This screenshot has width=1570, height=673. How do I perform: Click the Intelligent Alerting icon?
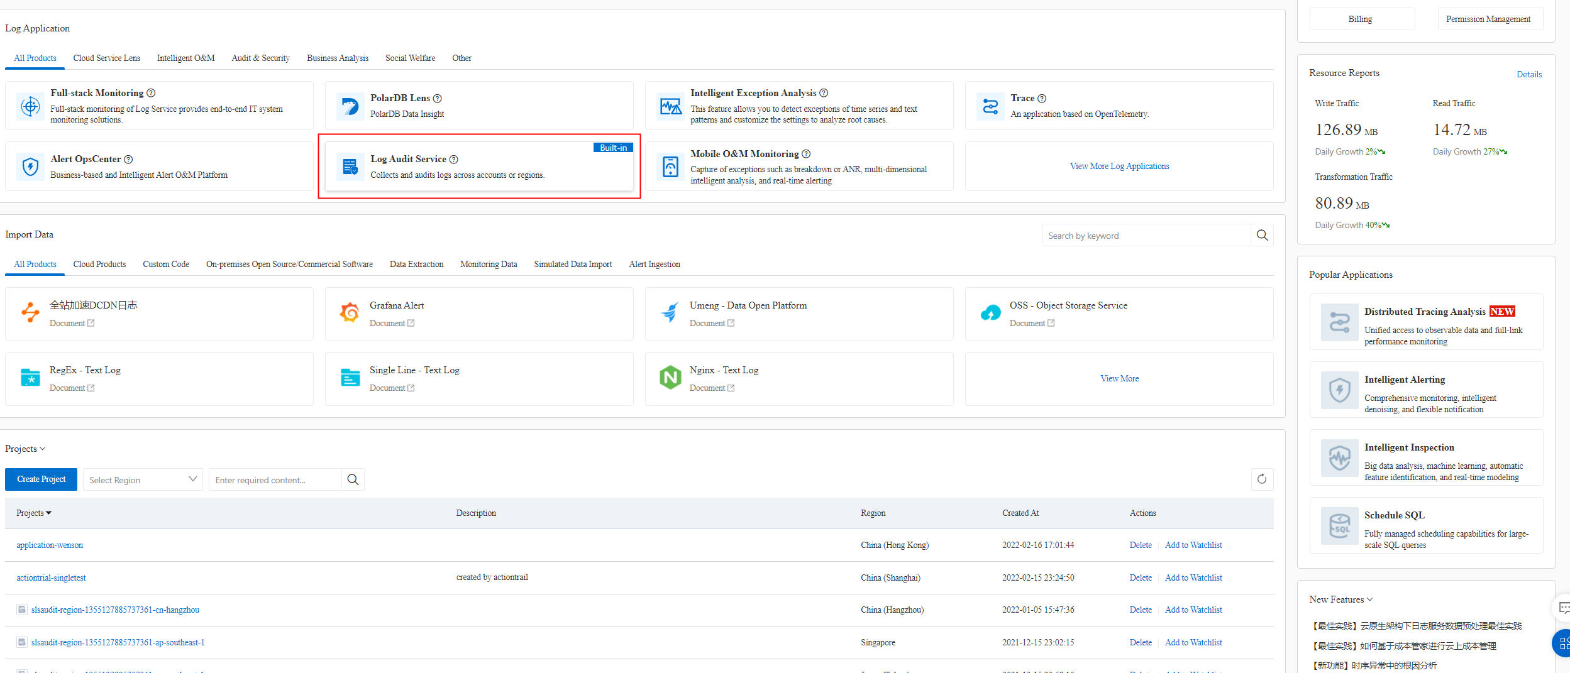1339,390
